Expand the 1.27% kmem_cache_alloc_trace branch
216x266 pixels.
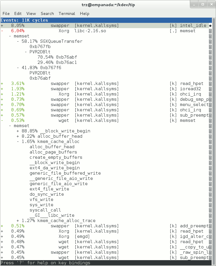click(18, 221)
